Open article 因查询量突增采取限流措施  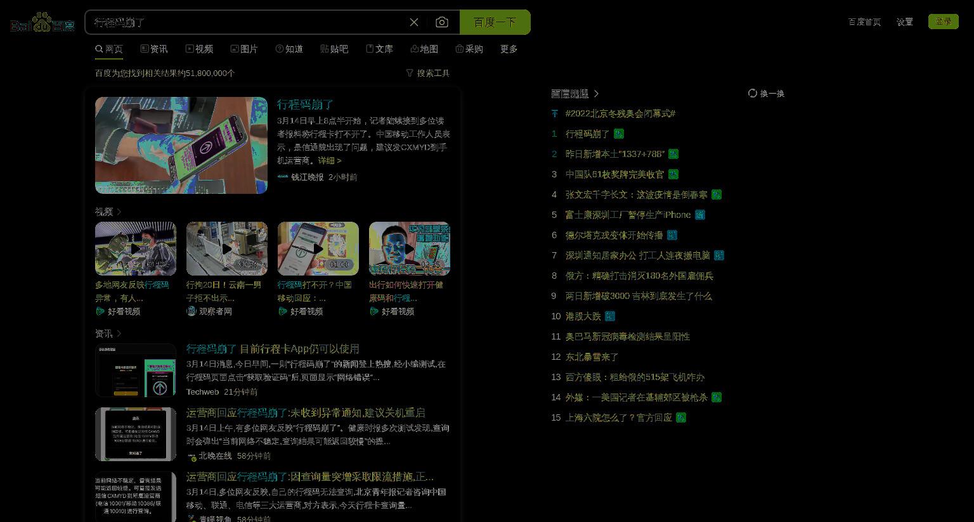(x=310, y=476)
